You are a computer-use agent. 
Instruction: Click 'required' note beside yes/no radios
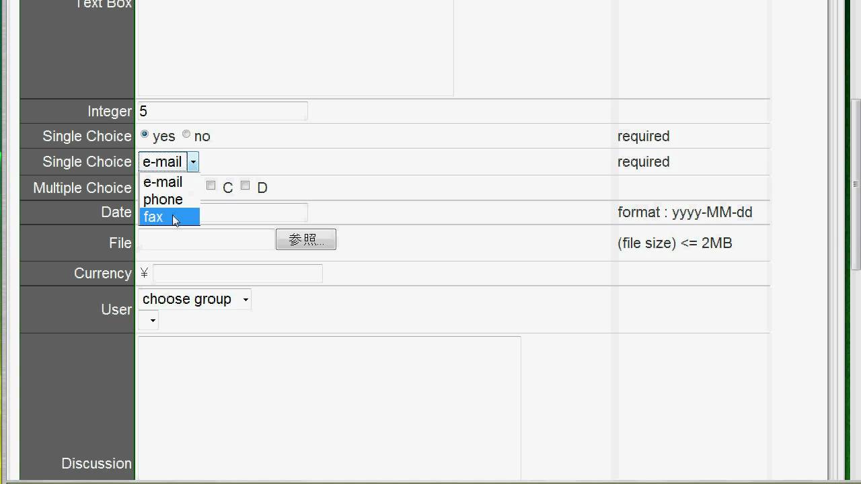[x=644, y=136]
